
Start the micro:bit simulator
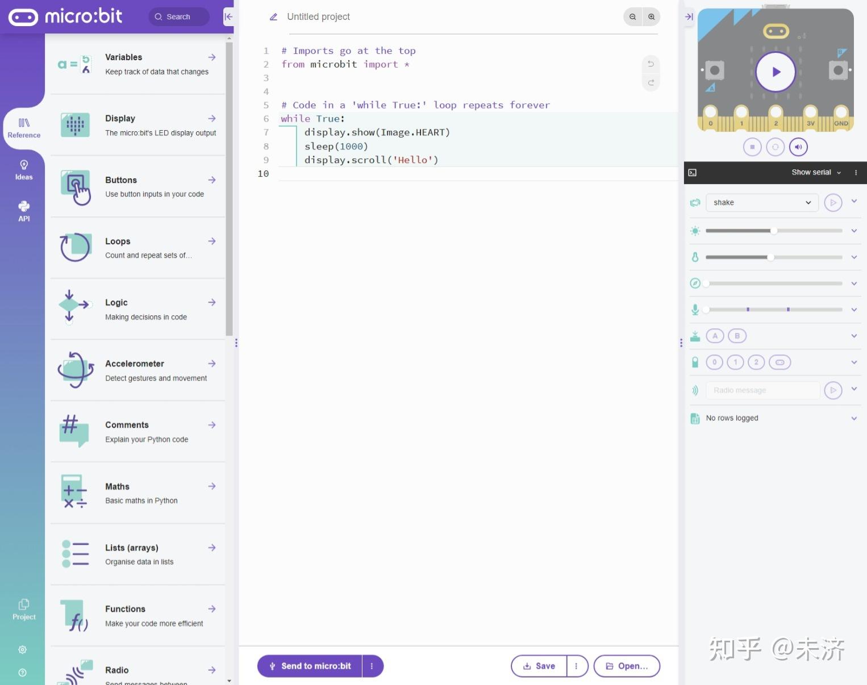point(776,72)
